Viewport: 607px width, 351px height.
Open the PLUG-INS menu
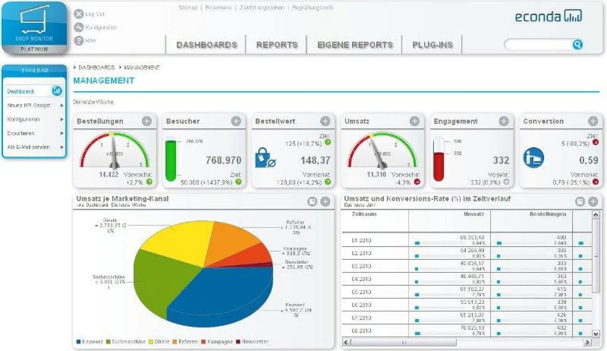point(432,45)
